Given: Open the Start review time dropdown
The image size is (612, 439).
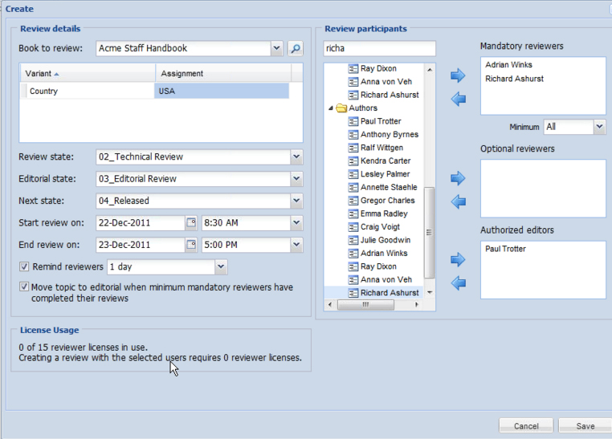Looking at the screenshot, I should click(296, 222).
